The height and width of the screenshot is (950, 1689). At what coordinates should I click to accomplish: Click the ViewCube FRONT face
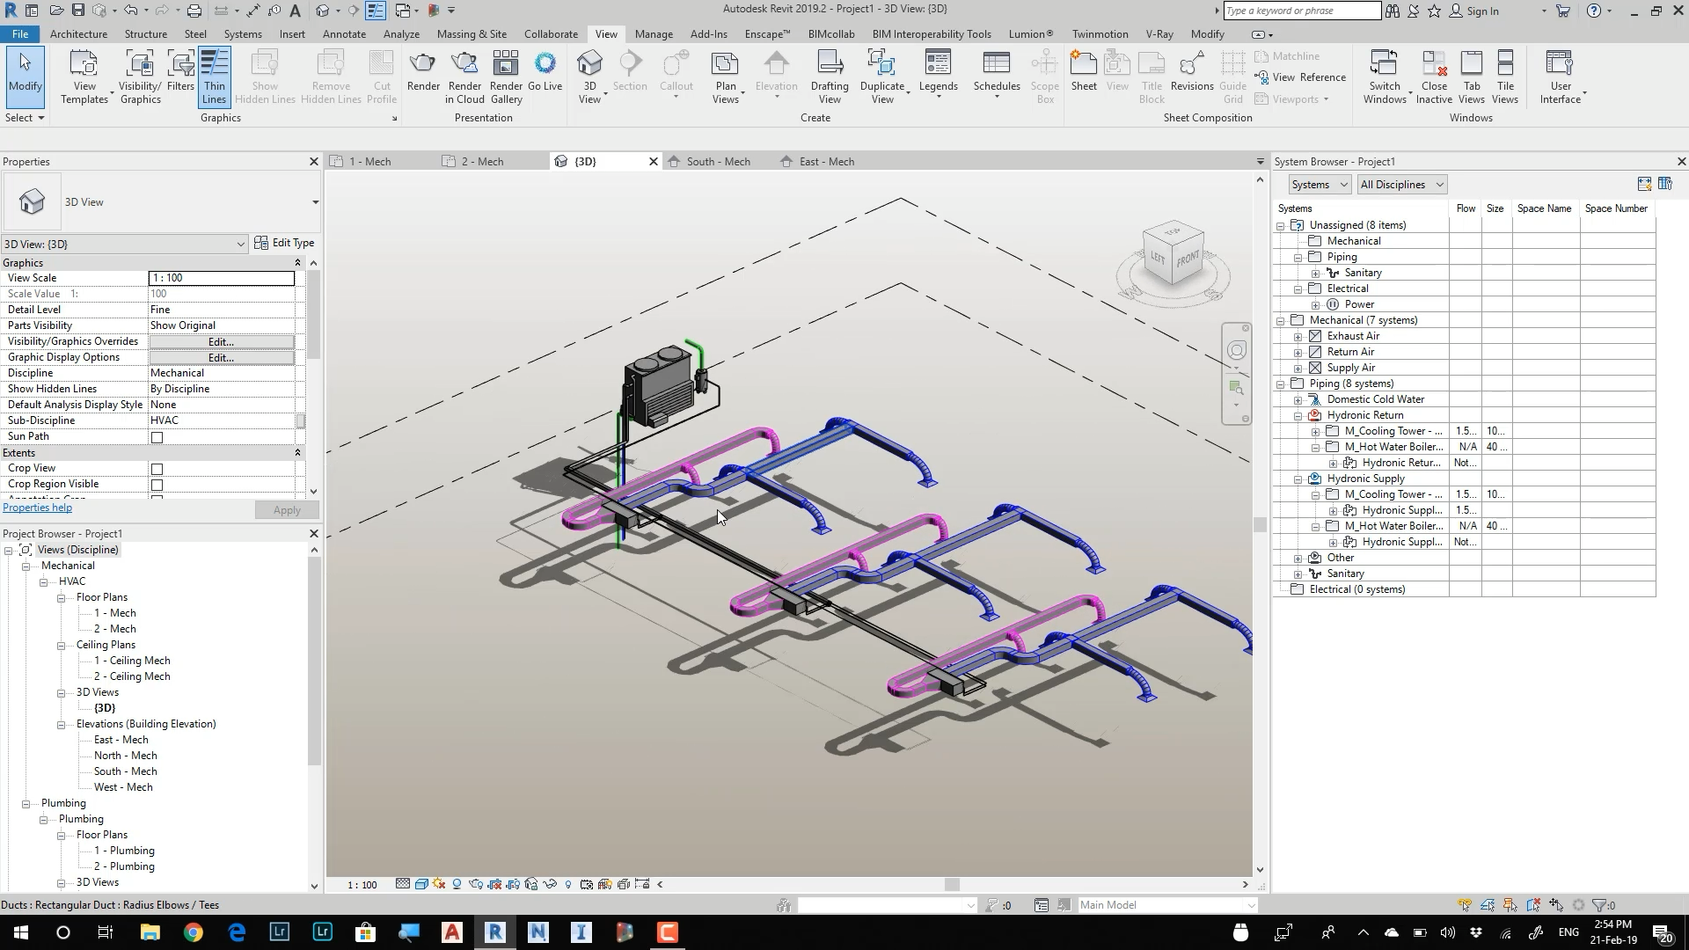(1188, 259)
